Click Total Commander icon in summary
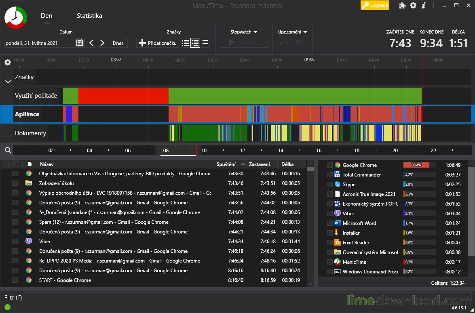Screen dimensions: 475x313 point(338,174)
